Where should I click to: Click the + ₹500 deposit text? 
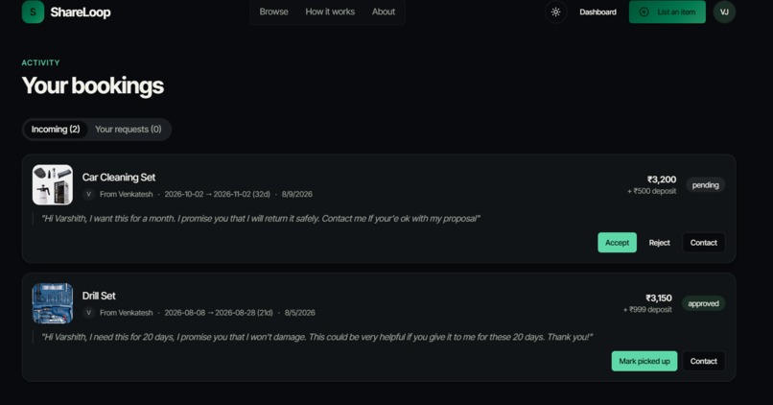tap(652, 191)
